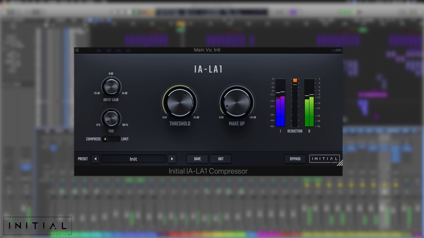Click the Main Vx: Init window title

(x=207, y=50)
